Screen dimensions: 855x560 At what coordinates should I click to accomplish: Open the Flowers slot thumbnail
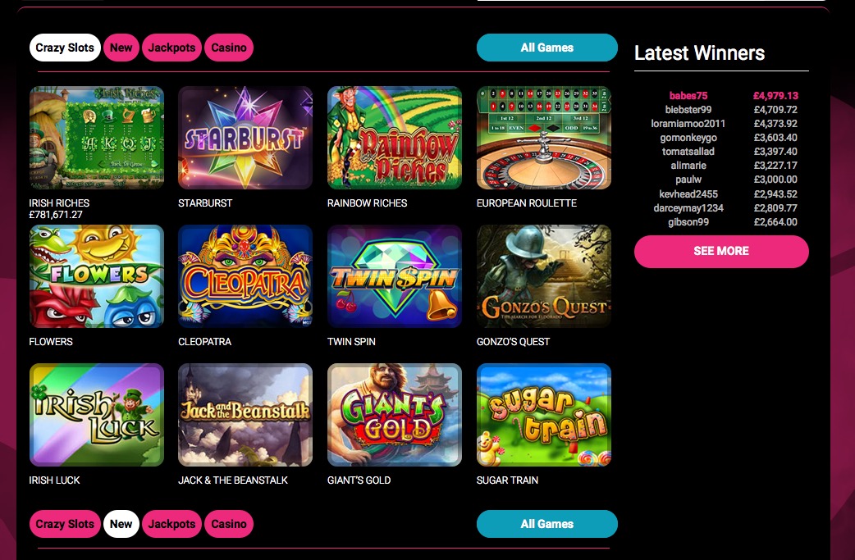tap(97, 276)
